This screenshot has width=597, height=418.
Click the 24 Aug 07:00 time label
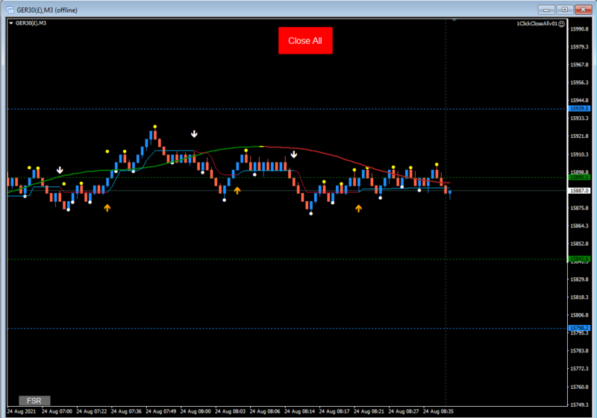(x=57, y=411)
